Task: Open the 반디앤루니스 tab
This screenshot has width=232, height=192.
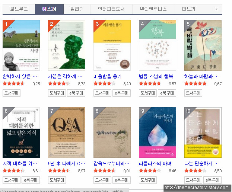Action: [x=153, y=9]
